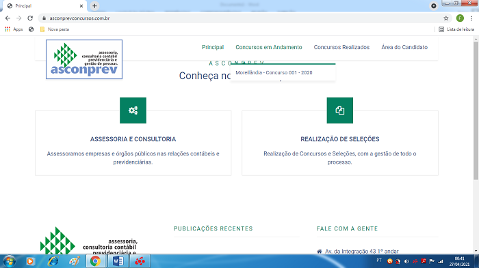Click the browser back arrow
The width and height of the screenshot is (479, 268).
click(x=8, y=18)
